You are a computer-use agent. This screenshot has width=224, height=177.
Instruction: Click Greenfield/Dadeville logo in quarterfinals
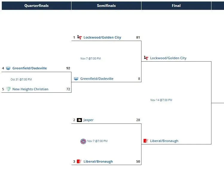click(x=8, y=68)
